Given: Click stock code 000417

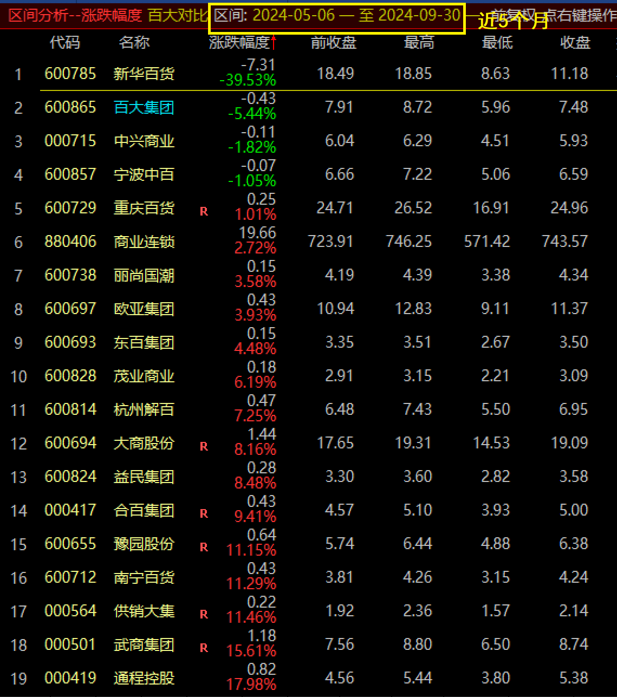Looking at the screenshot, I should point(70,510).
